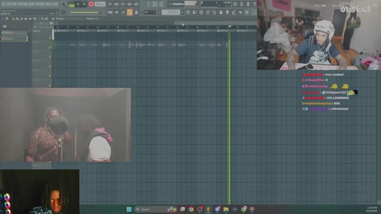Open the PATTERNS menu

point(23,4)
